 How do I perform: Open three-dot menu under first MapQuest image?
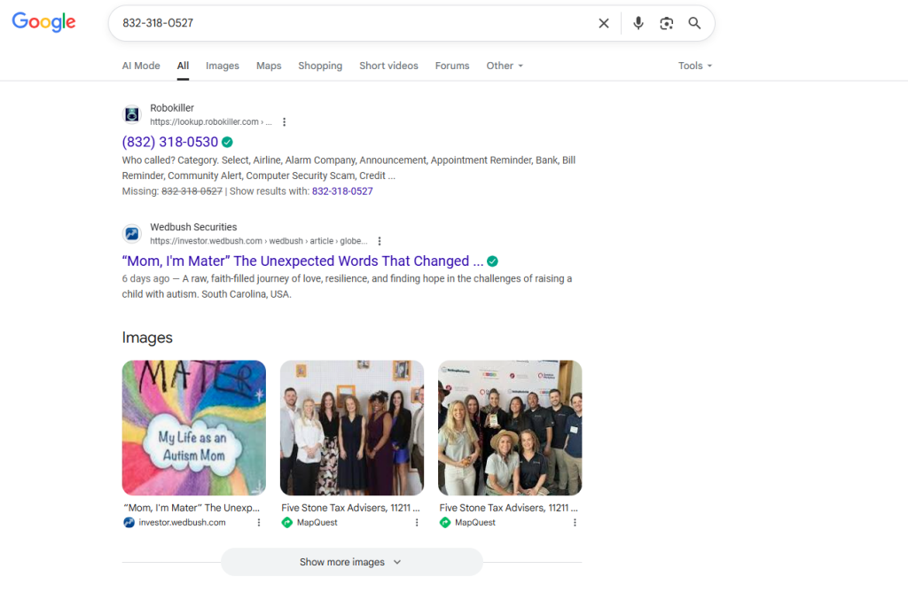pyautogui.click(x=417, y=523)
